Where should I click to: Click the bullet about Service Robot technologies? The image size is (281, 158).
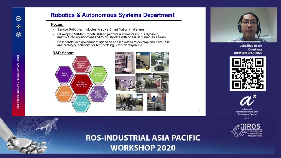pyautogui.click(x=101, y=29)
